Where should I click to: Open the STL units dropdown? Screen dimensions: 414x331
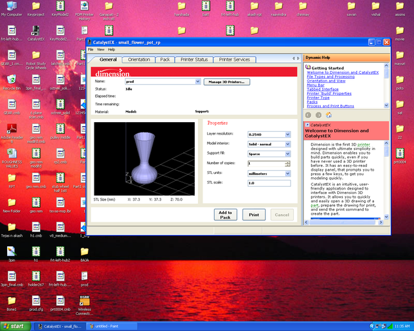click(x=288, y=173)
